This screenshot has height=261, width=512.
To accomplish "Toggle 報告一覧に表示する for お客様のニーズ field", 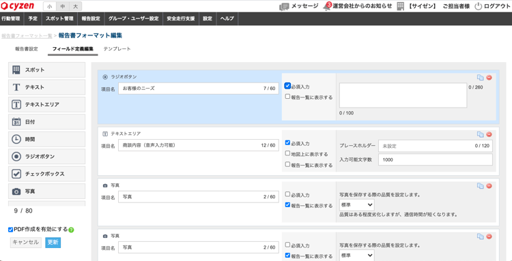I will click(287, 97).
